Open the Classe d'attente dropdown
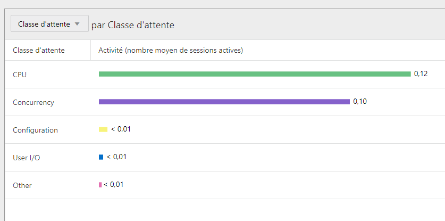The image size is (445, 221). click(49, 23)
